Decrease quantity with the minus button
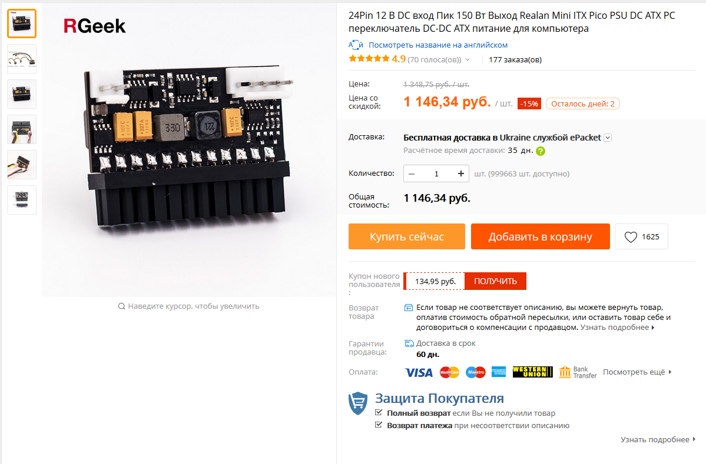This screenshot has height=464, width=706. 412,173
